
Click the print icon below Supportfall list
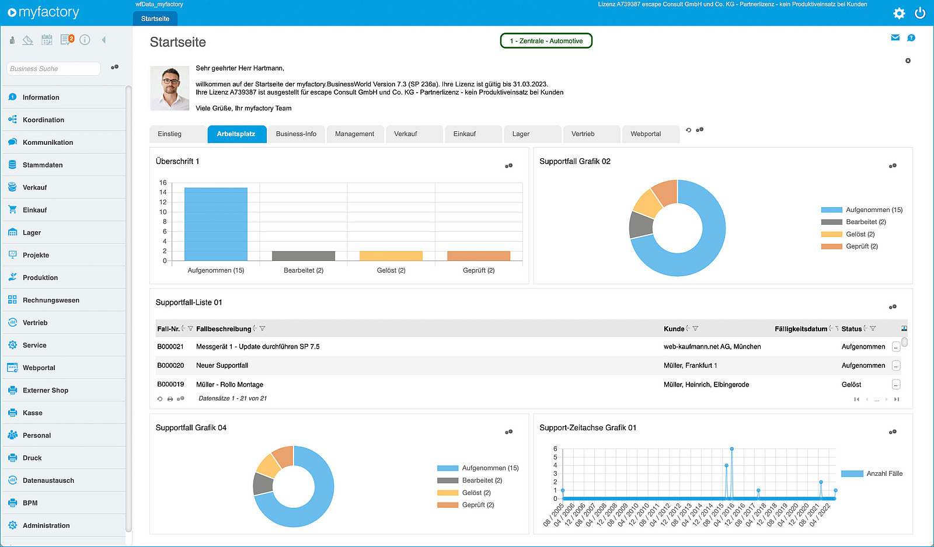[x=170, y=399]
